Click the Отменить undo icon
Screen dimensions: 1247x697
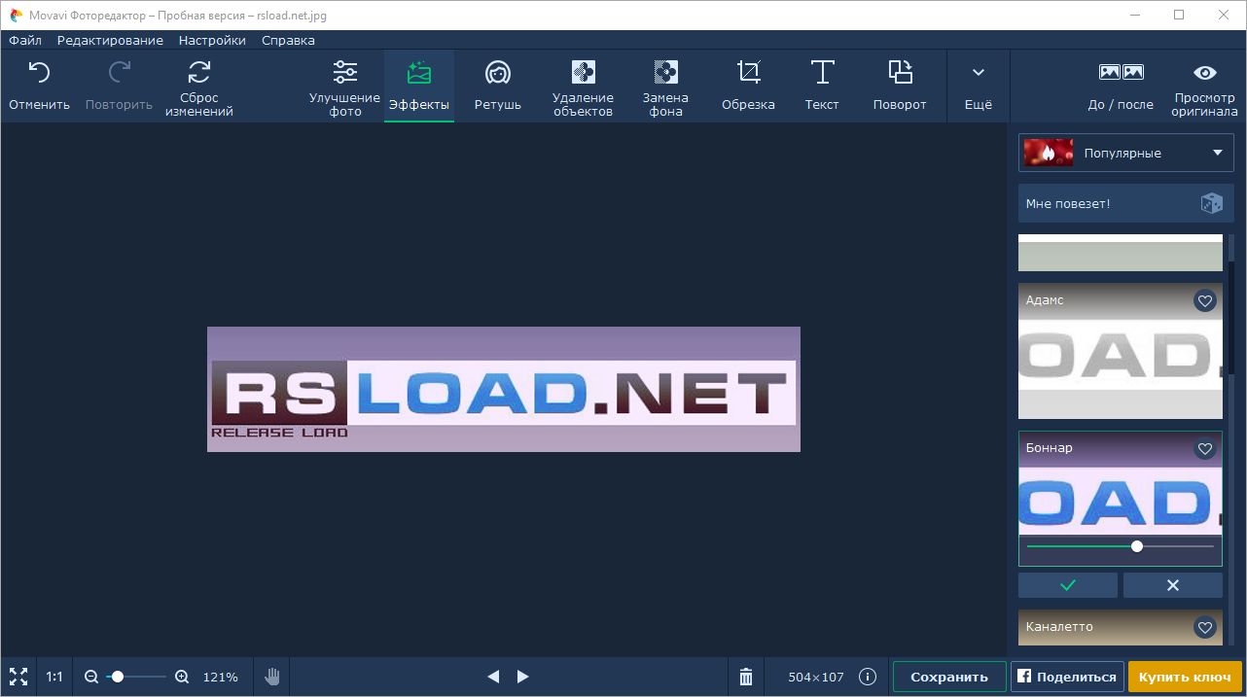coord(39,73)
